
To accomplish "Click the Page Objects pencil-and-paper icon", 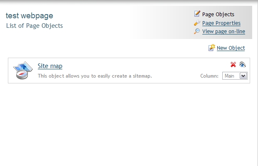I will 197,14.
